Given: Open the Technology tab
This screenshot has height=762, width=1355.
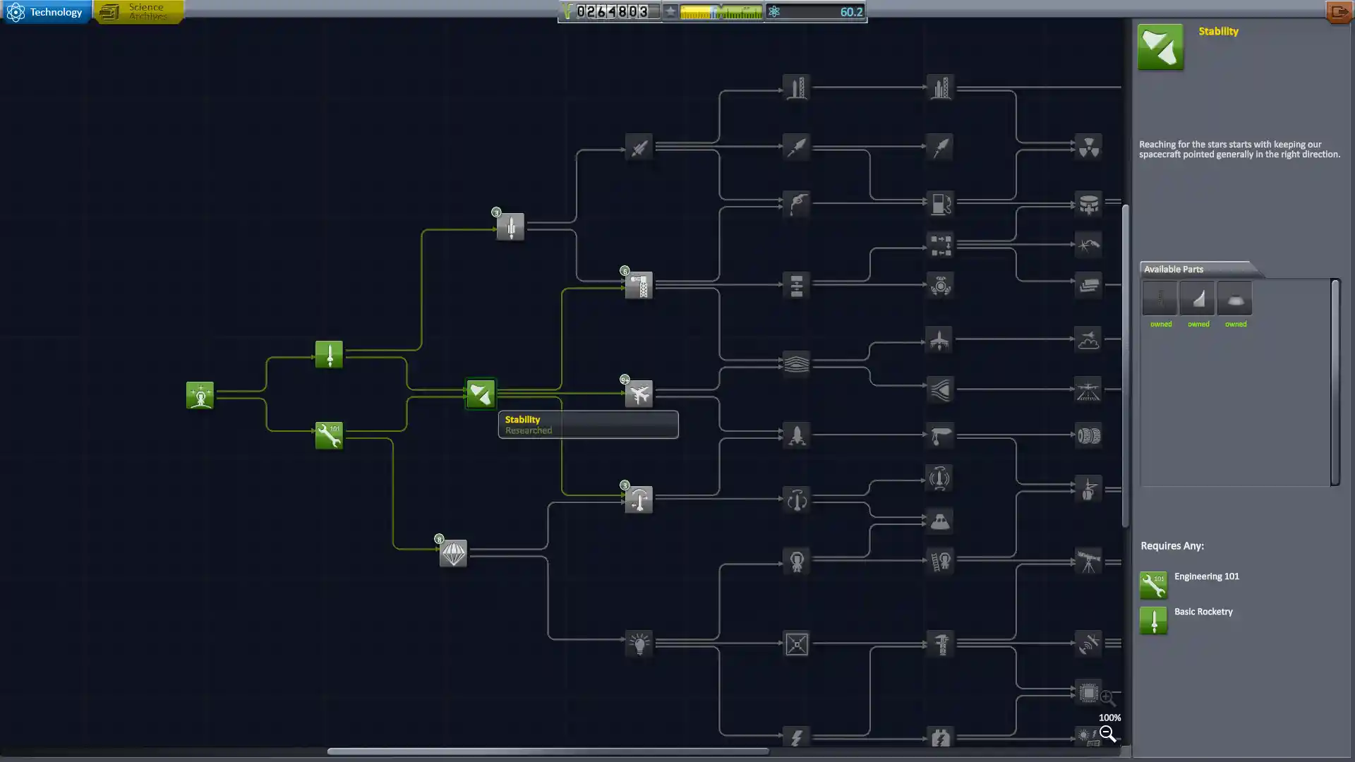Looking at the screenshot, I should pyautogui.click(x=46, y=12).
